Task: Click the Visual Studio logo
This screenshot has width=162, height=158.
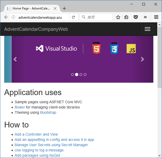Action: (x=56, y=48)
